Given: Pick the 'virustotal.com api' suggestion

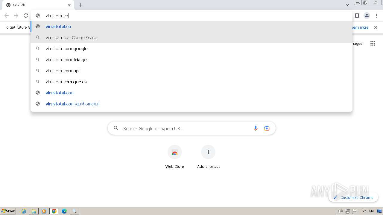Looking at the screenshot, I should point(191,71).
